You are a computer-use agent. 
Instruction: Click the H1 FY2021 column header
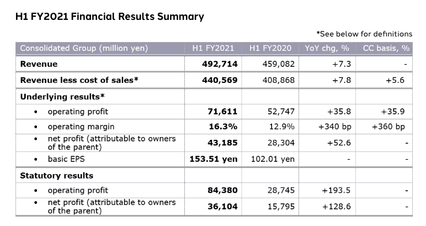tap(213, 48)
